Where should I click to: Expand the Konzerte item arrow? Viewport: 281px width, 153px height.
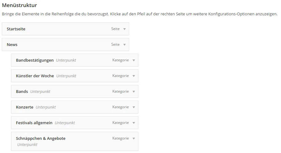(134, 107)
